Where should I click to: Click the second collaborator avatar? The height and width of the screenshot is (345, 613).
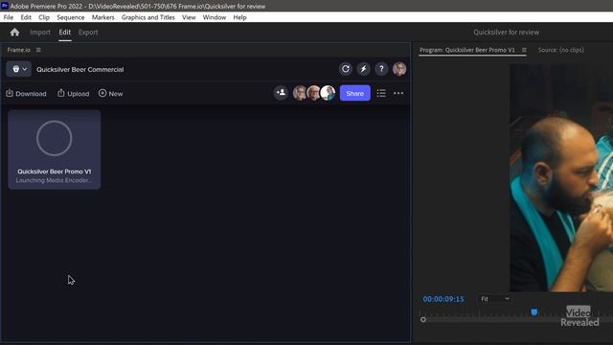(x=313, y=93)
